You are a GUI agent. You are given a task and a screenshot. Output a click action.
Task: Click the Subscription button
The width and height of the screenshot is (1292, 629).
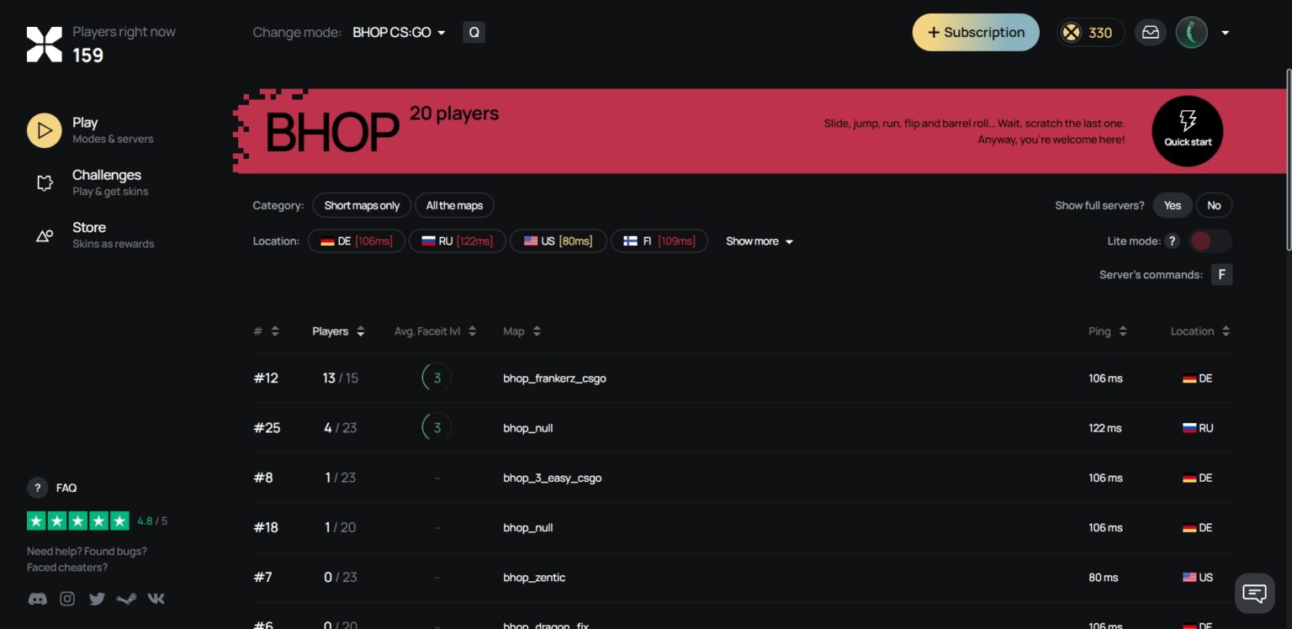pyautogui.click(x=975, y=32)
